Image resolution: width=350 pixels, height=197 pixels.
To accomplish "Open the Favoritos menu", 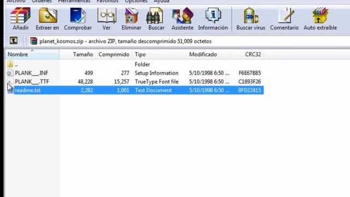I will pos(108,1).
